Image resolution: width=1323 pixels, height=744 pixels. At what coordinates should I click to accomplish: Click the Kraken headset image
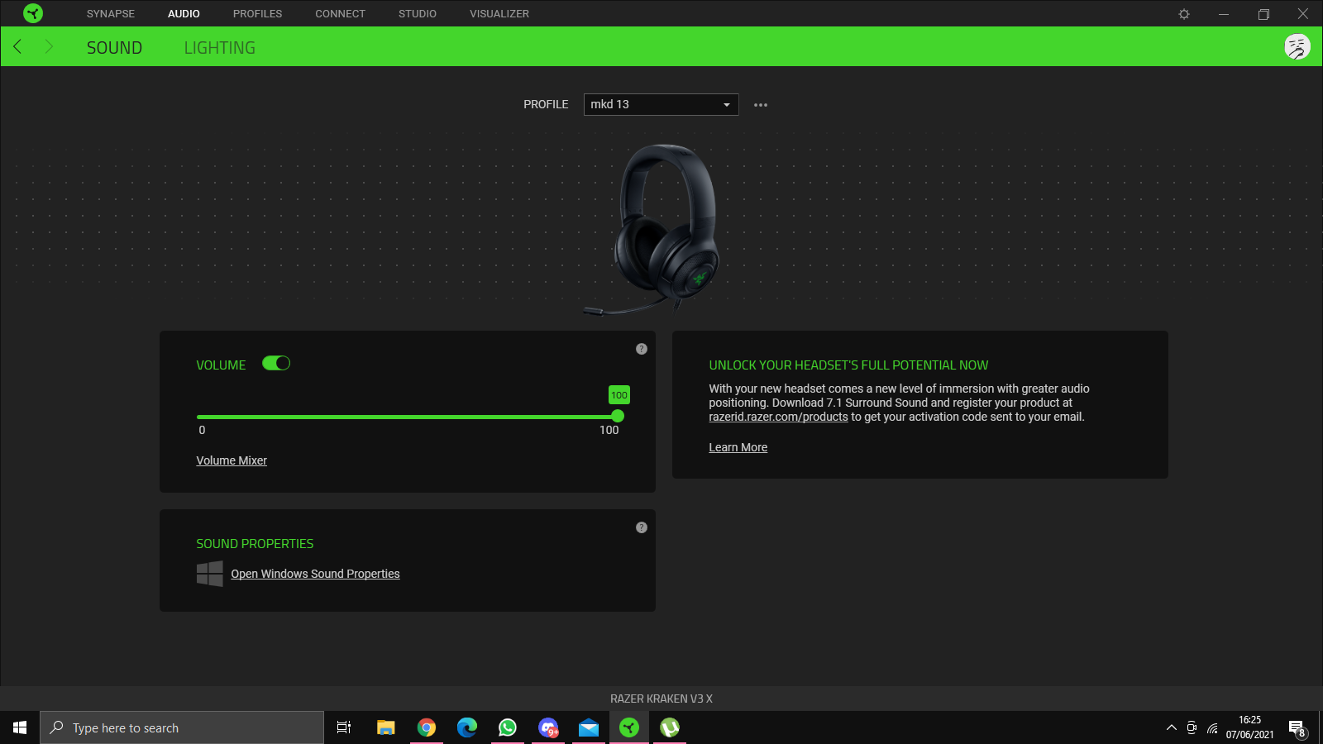tap(654, 230)
